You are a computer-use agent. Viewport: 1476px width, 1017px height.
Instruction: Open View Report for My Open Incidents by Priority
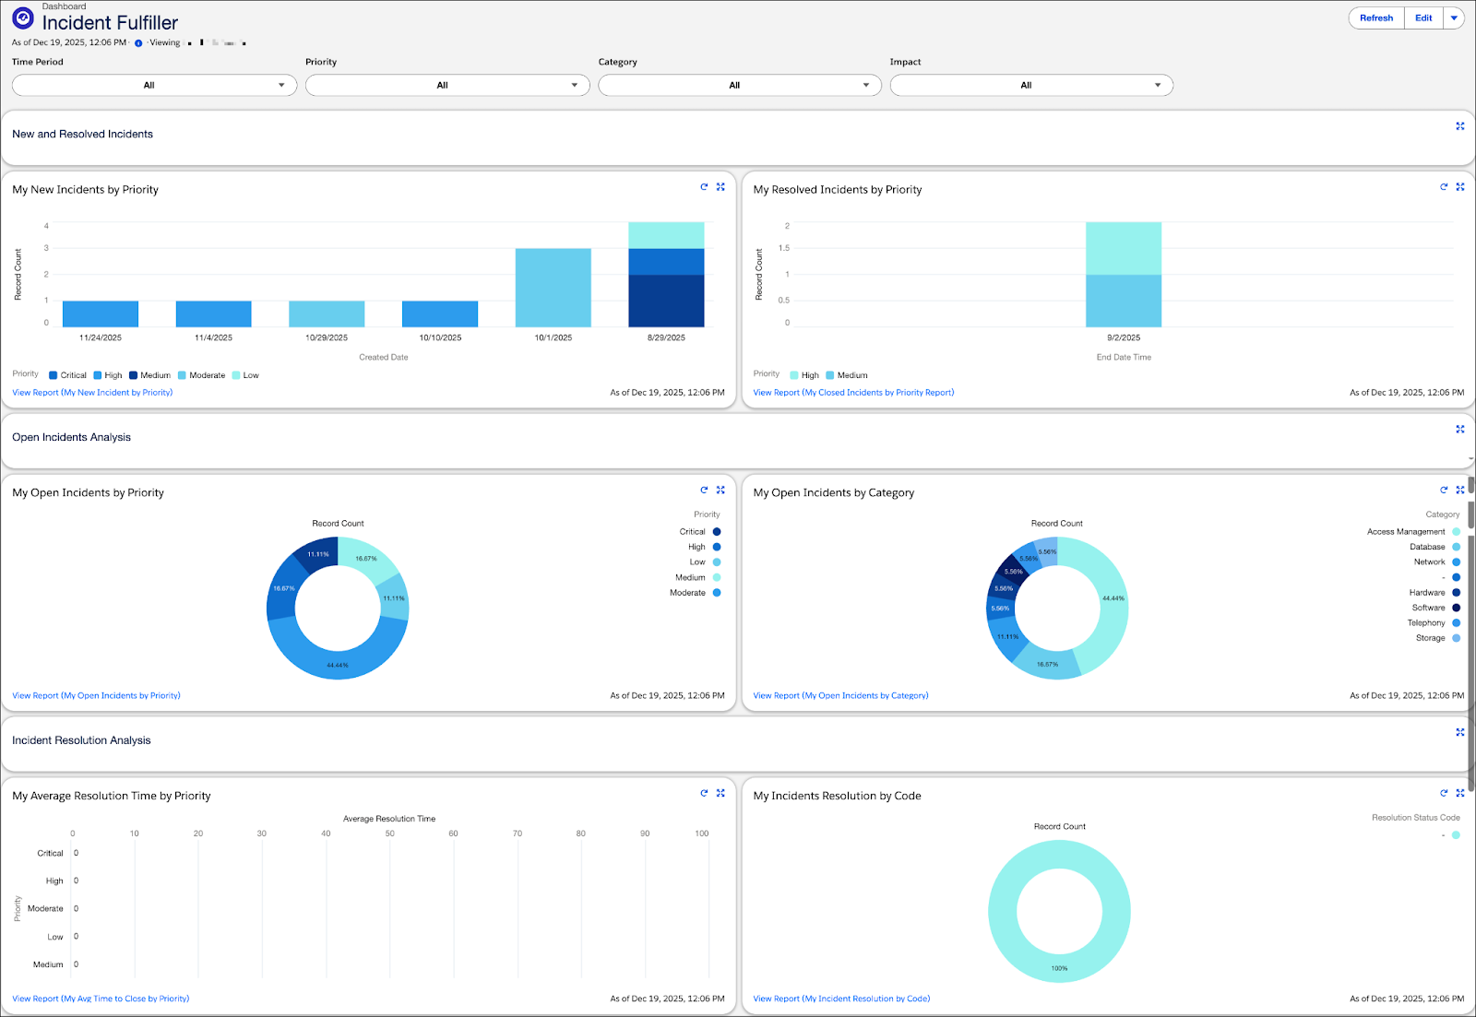[95, 695]
